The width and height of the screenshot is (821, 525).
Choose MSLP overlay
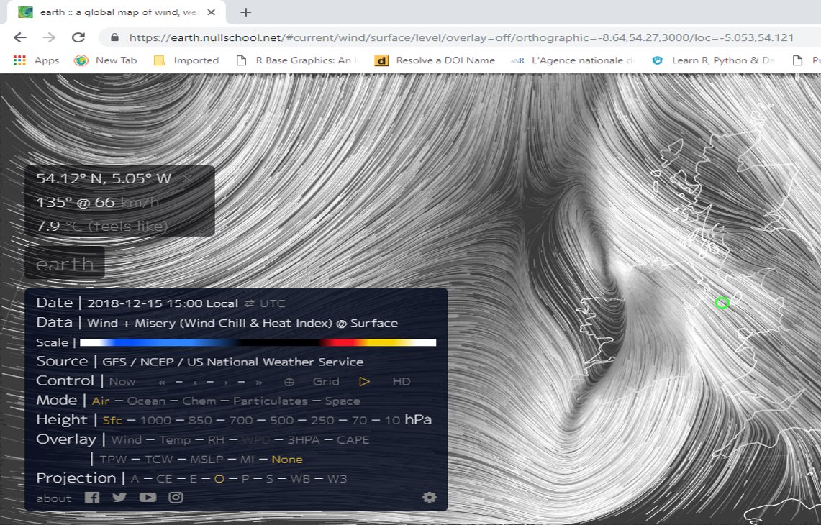(x=207, y=460)
